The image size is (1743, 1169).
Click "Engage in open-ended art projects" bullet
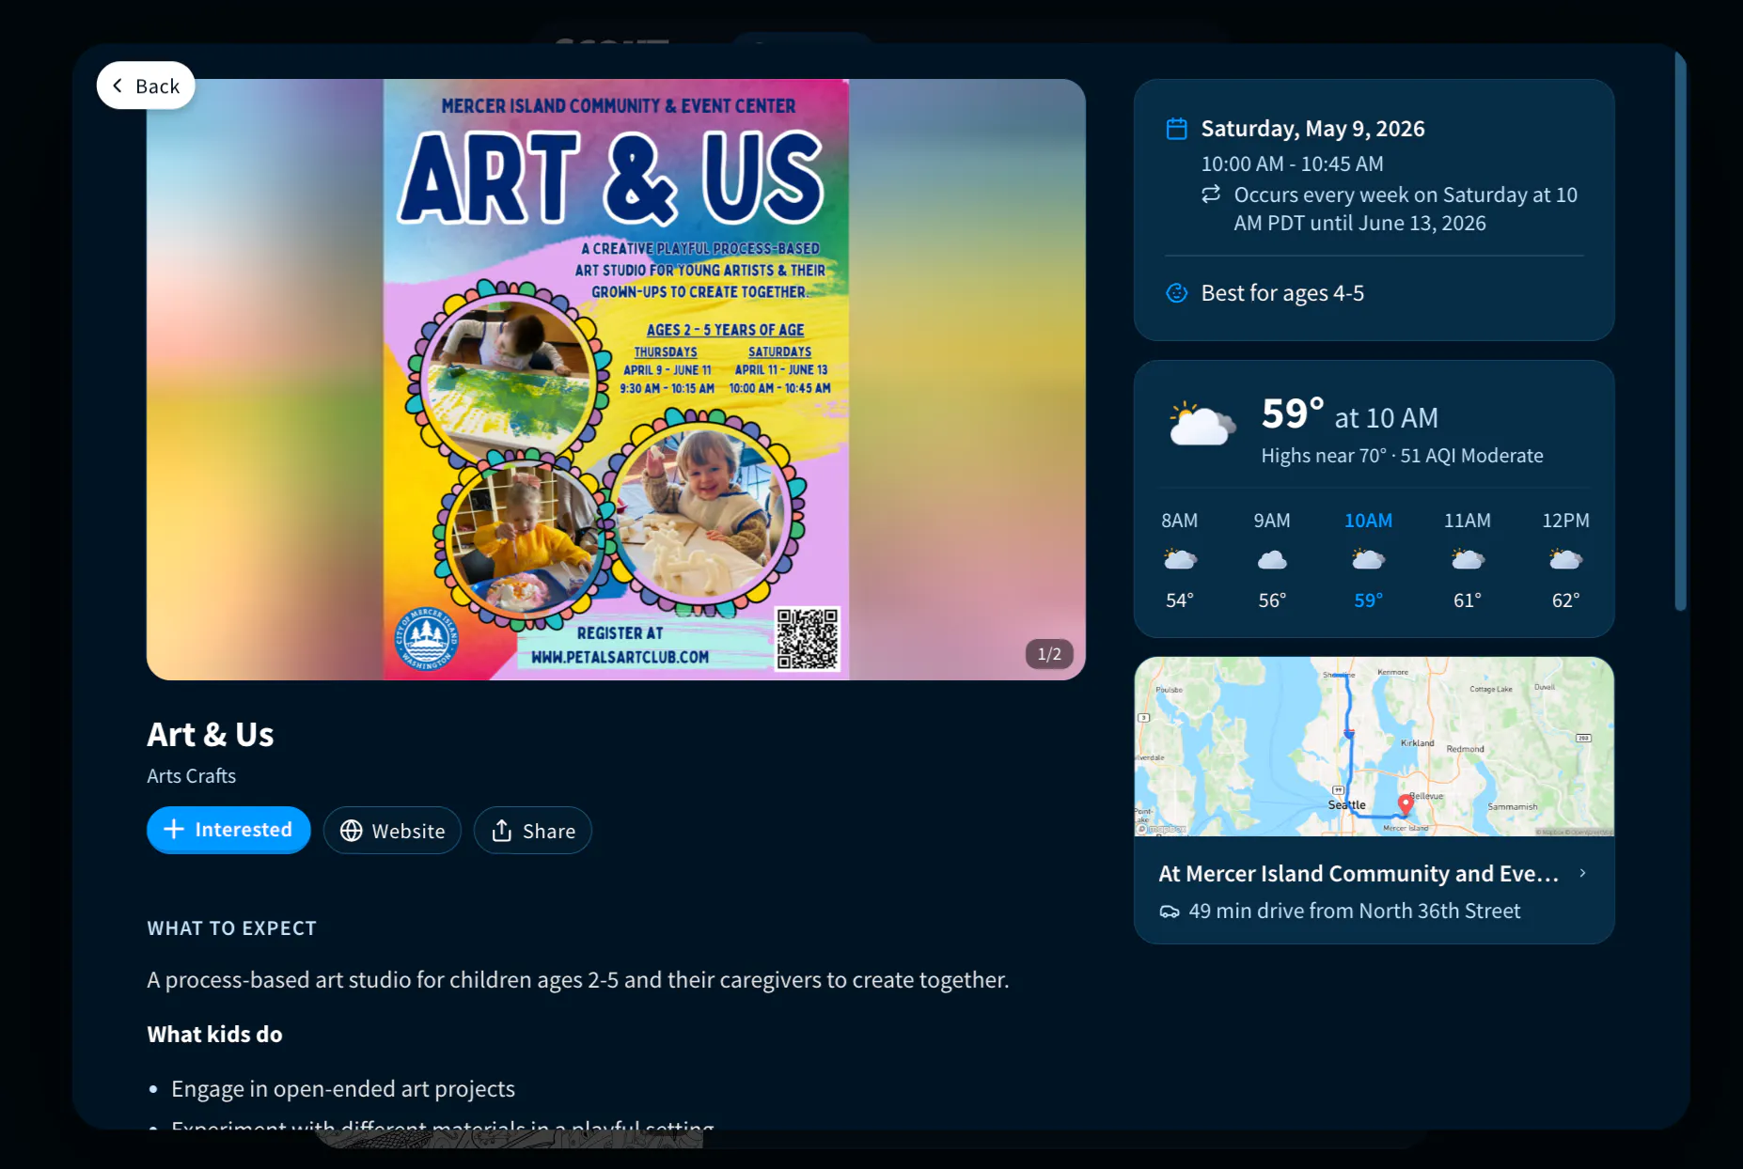pyautogui.click(x=343, y=1089)
